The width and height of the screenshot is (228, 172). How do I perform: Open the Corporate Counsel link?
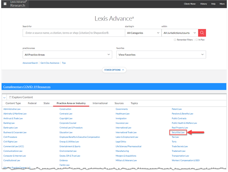pos(68,123)
